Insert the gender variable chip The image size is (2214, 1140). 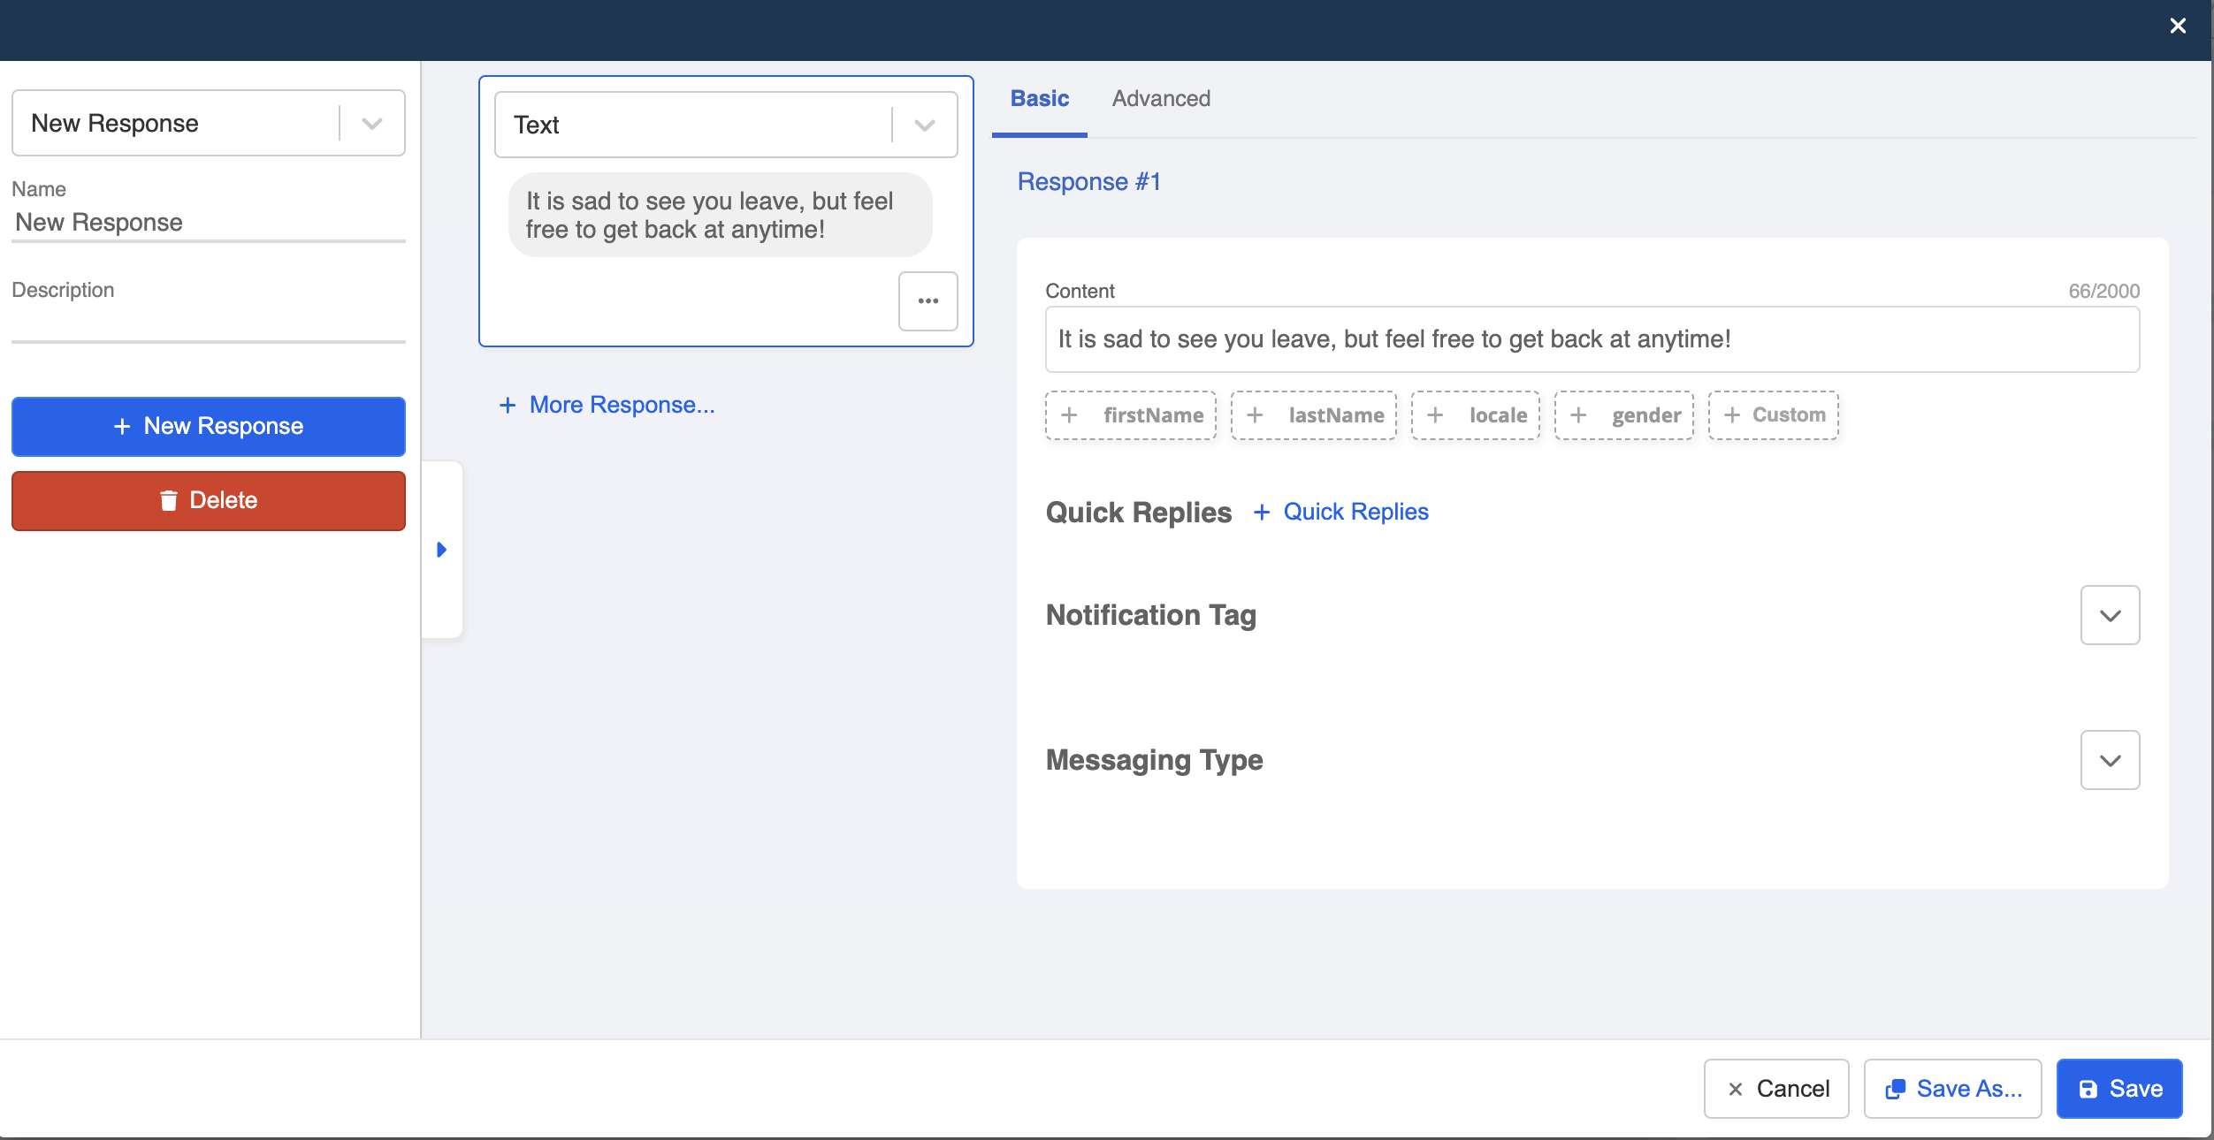(x=1624, y=415)
